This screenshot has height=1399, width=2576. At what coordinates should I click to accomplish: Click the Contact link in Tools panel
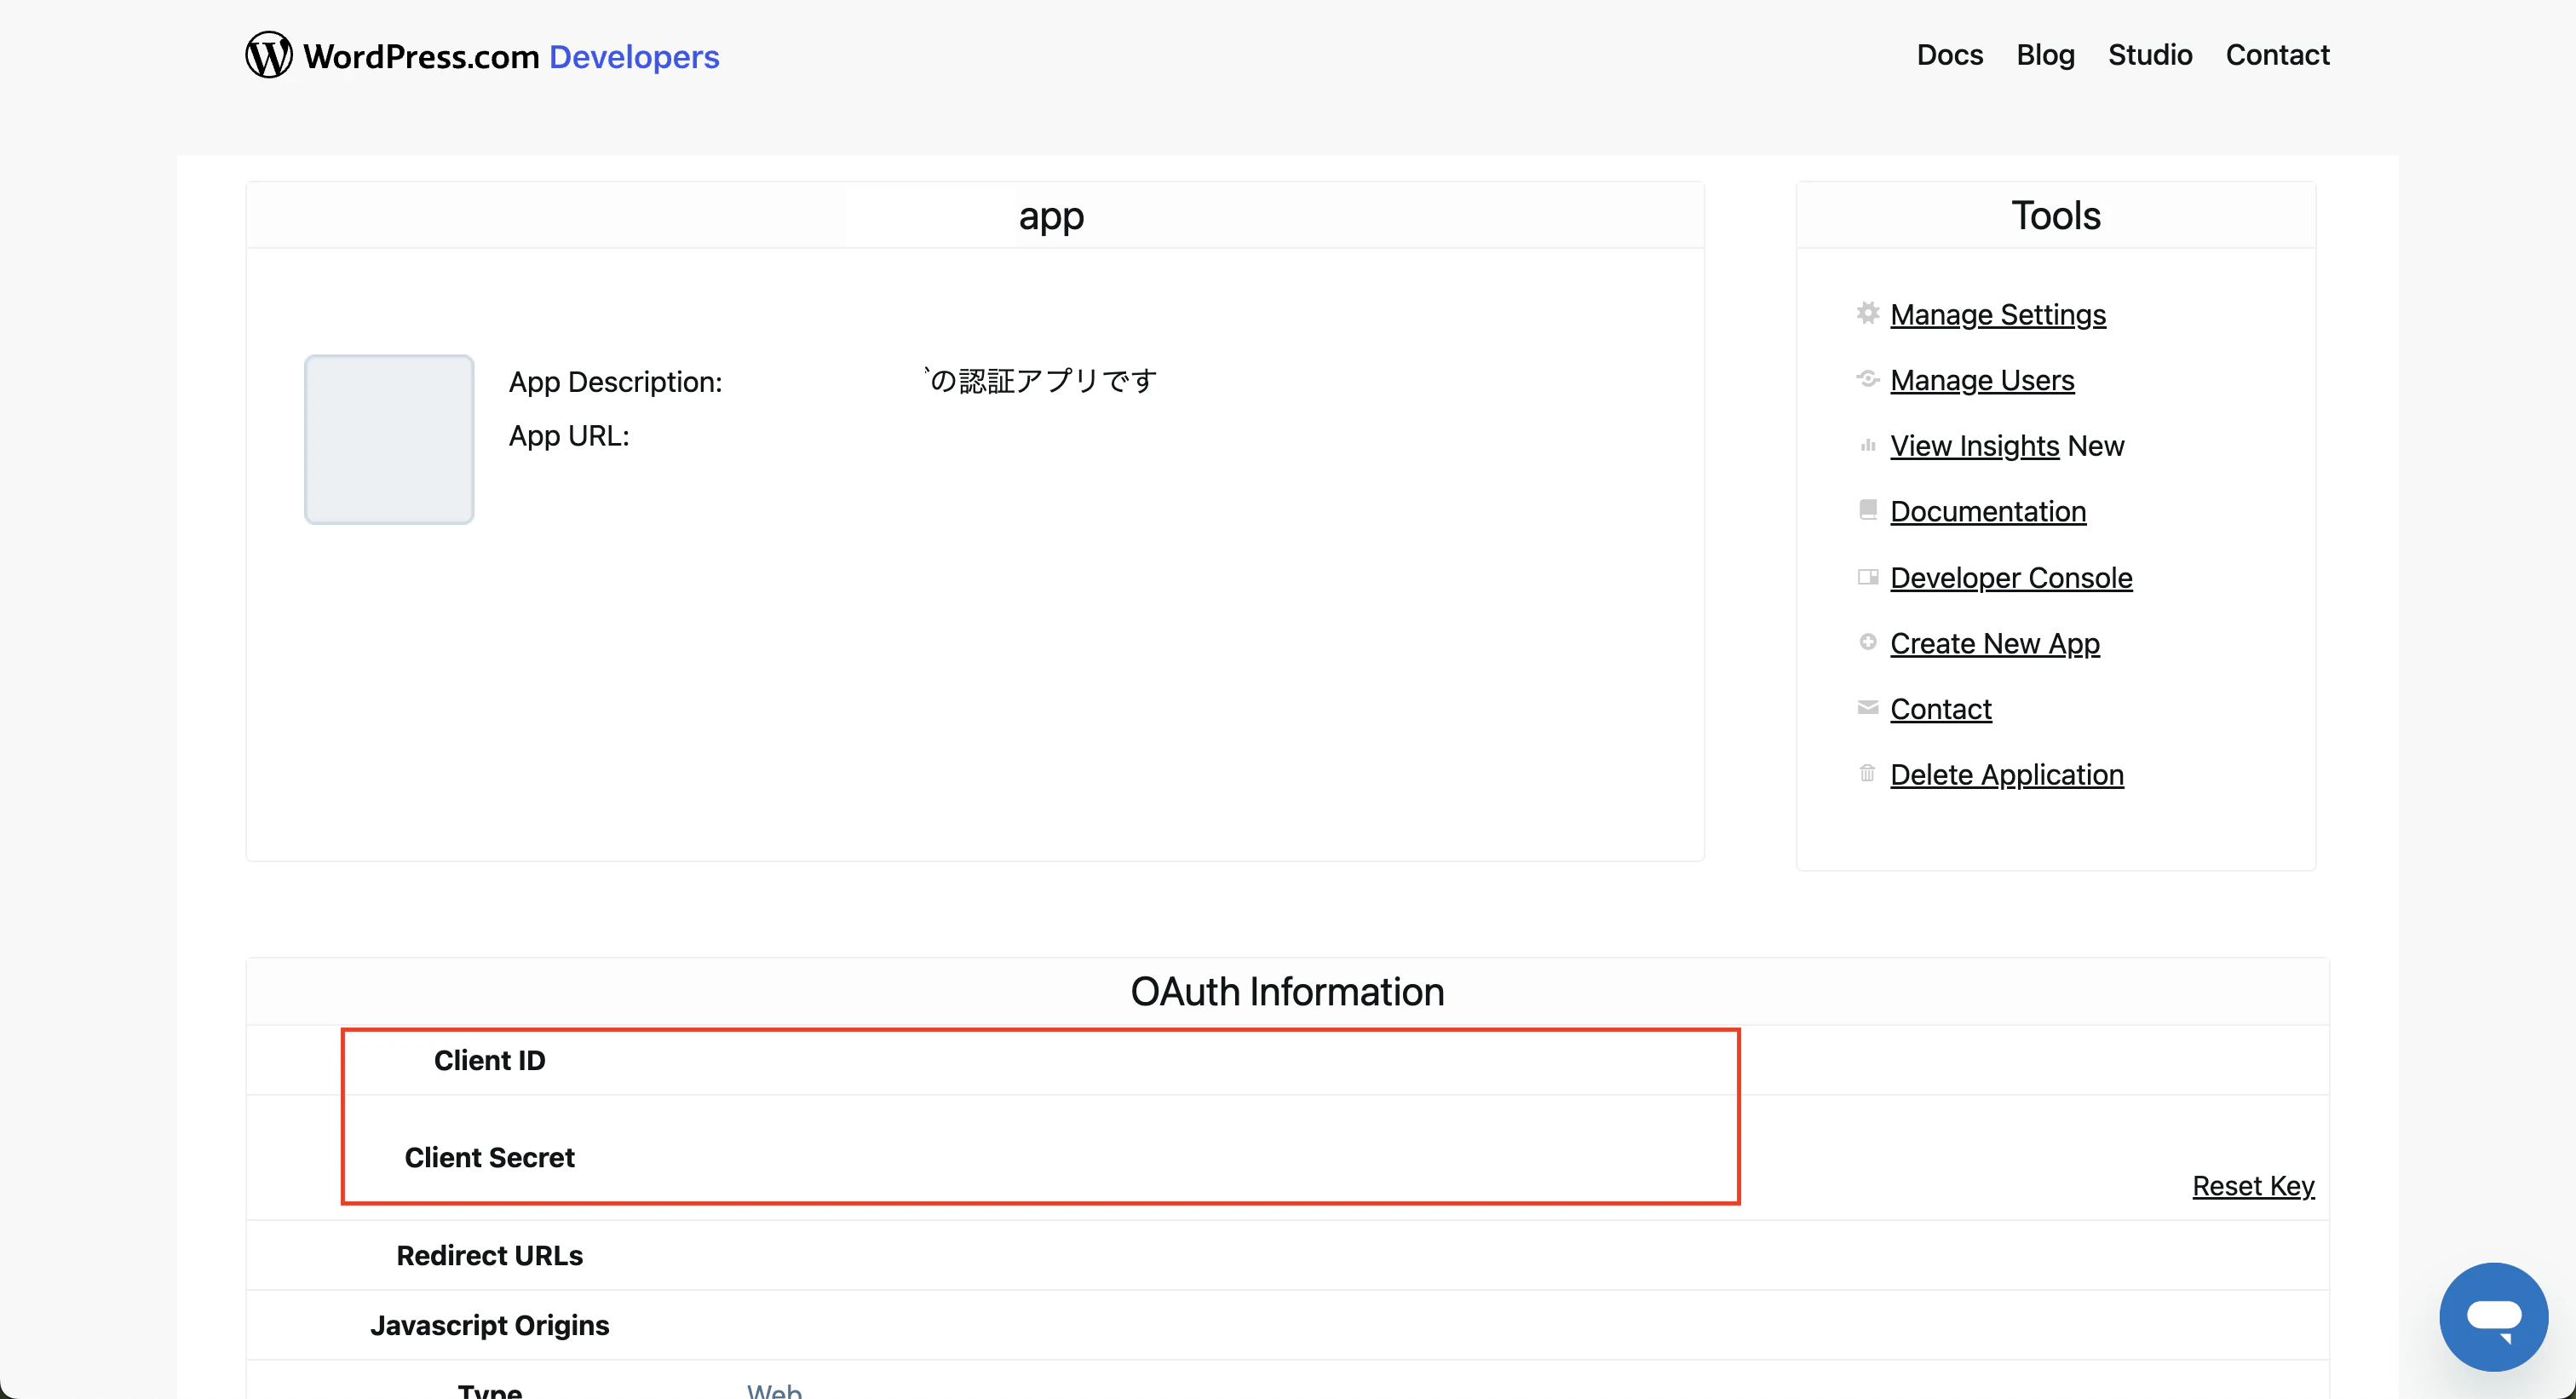pyautogui.click(x=1940, y=709)
